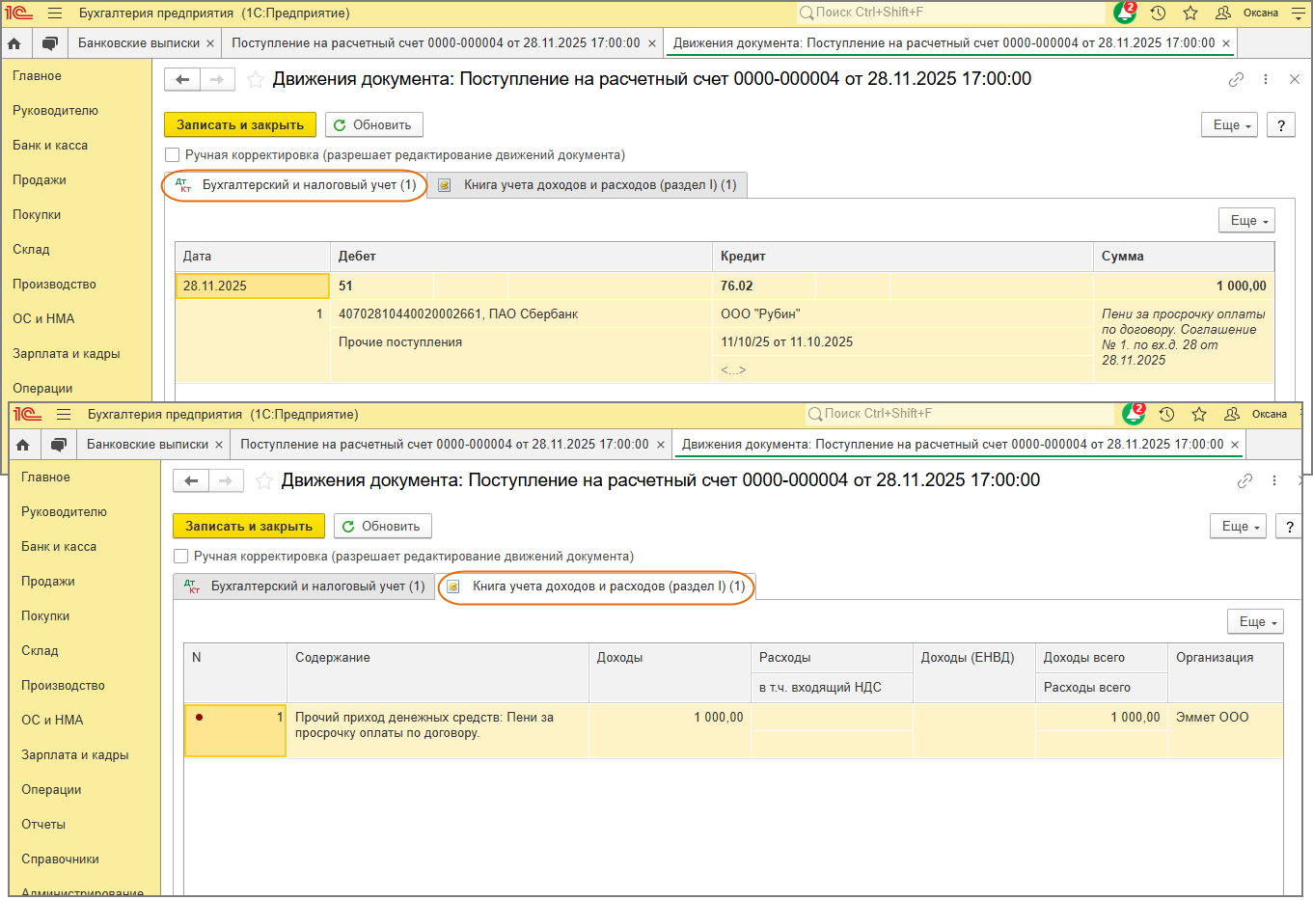This screenshot has width=1313, height=900.
Task: Click the user icon beside Оксана in lower window
Action: pyautogui.click(x=1232, y=415)
